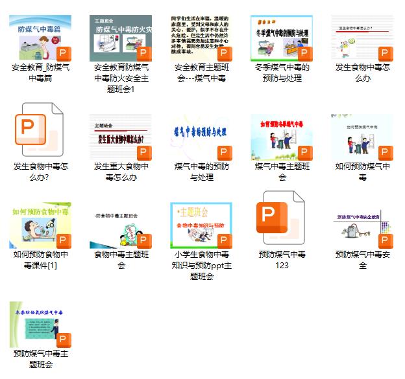Select the first-row 发生食物中毒怎么办 slide thumbnail
This screenshot has width=405, height=379.
pyautogui.click(x=362, y=38)
